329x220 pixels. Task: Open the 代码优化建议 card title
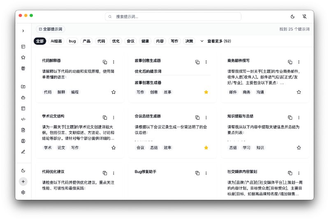coord(53,172)
